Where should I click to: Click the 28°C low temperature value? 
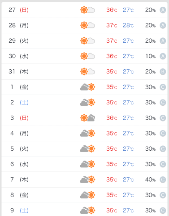click(128, 25)
